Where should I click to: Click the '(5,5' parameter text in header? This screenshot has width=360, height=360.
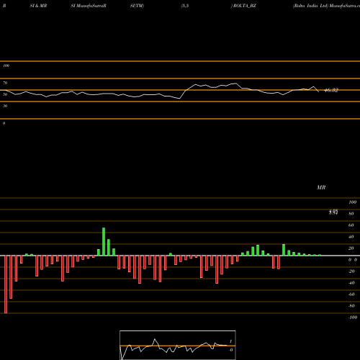click(x=185, y=6)
